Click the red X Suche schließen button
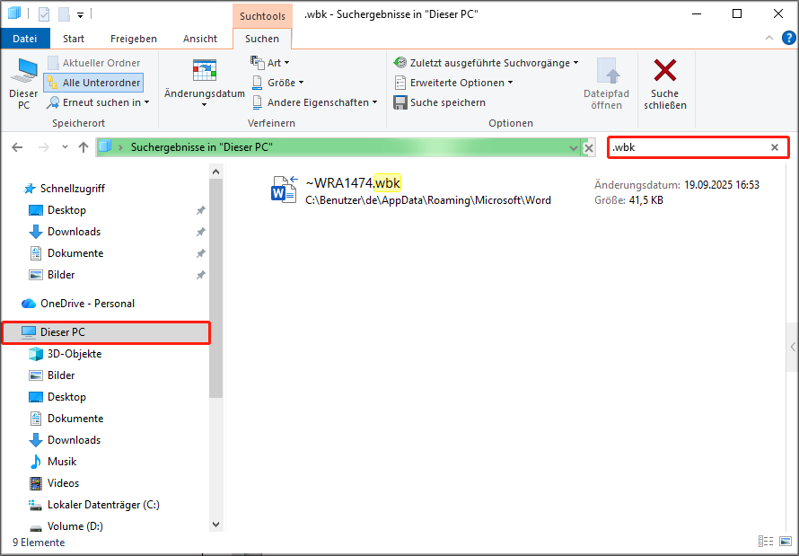Screen dimensions: 799x556 click(665, 84)
